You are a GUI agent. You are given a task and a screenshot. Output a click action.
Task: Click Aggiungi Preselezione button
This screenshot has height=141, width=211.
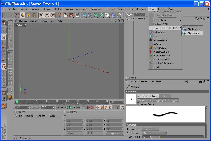166,101
